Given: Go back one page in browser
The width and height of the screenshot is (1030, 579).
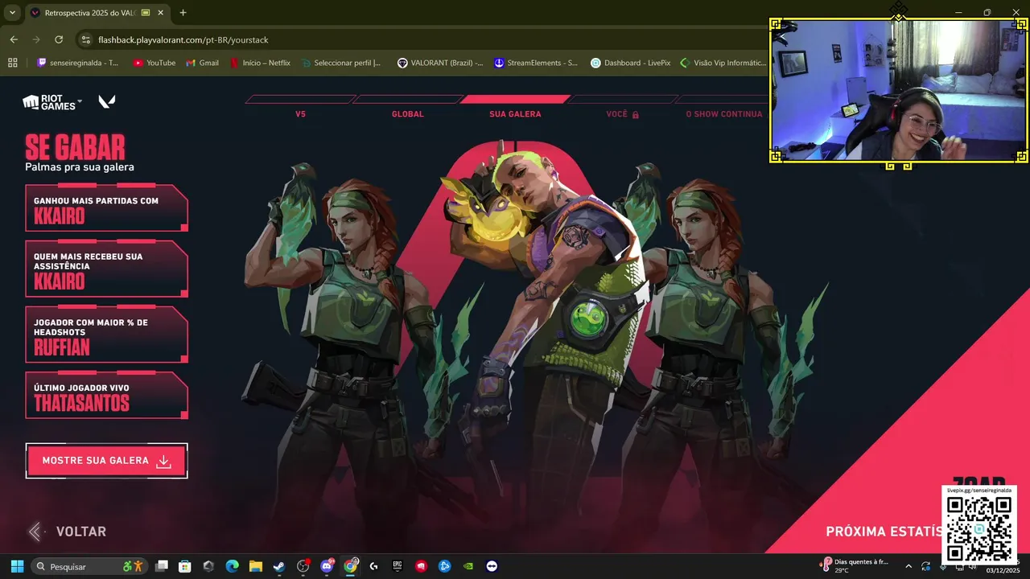Looking at the screenshot, I should click(x=14, y=39).
